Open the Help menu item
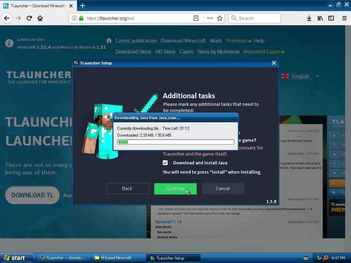Image resolution: width=351 pixels, height=263 pixels. click(x=259, y=41)
